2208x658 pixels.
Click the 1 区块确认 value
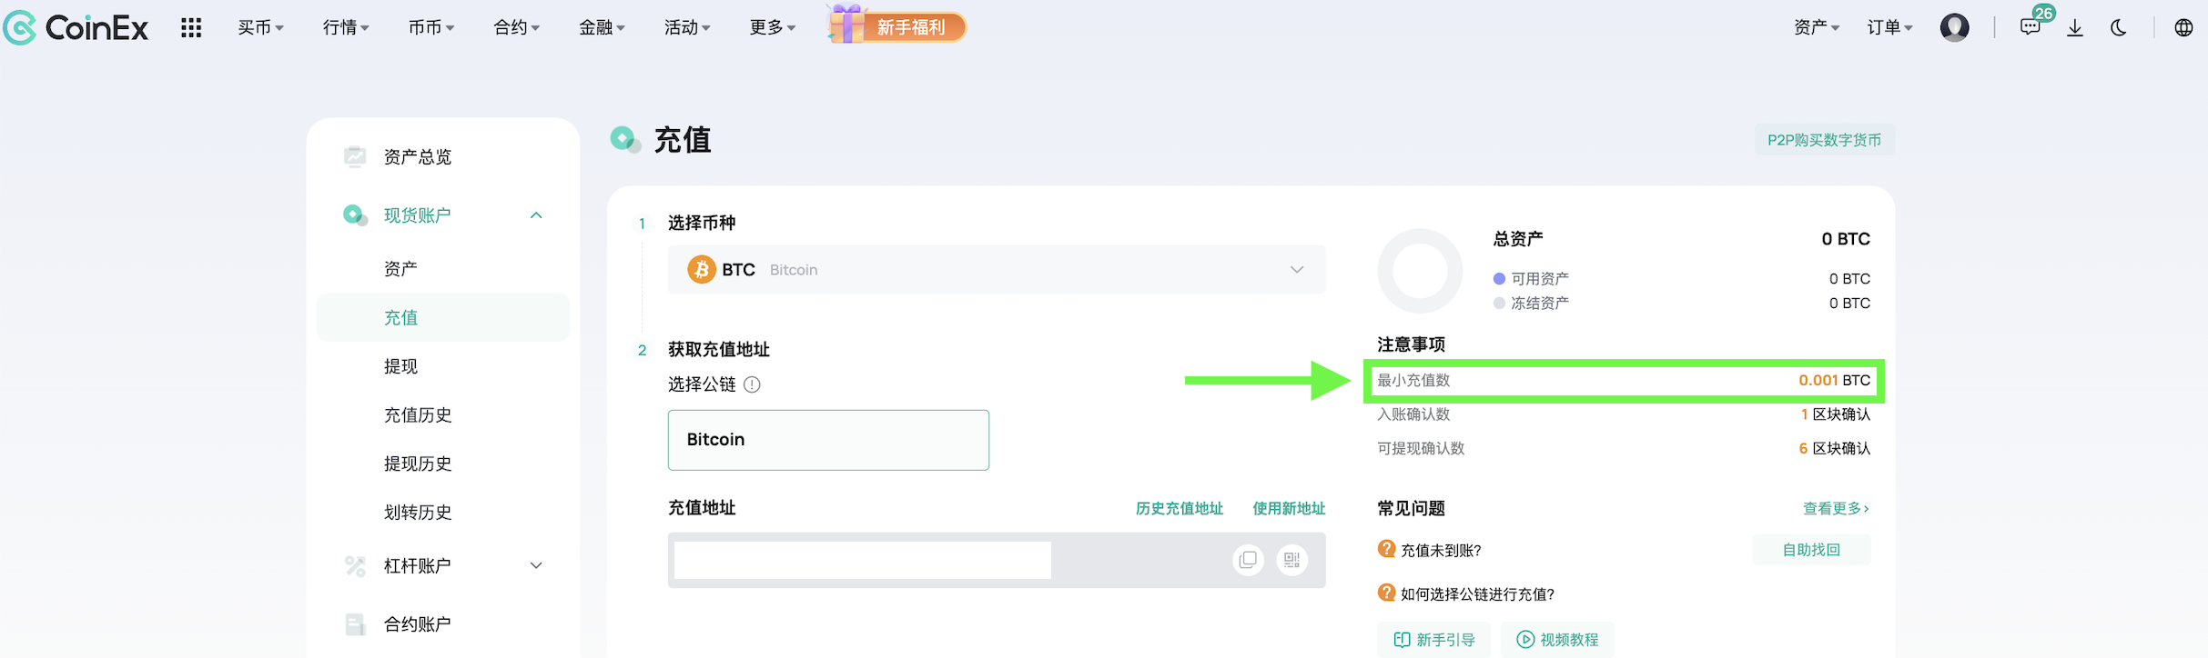point(1835,414)
